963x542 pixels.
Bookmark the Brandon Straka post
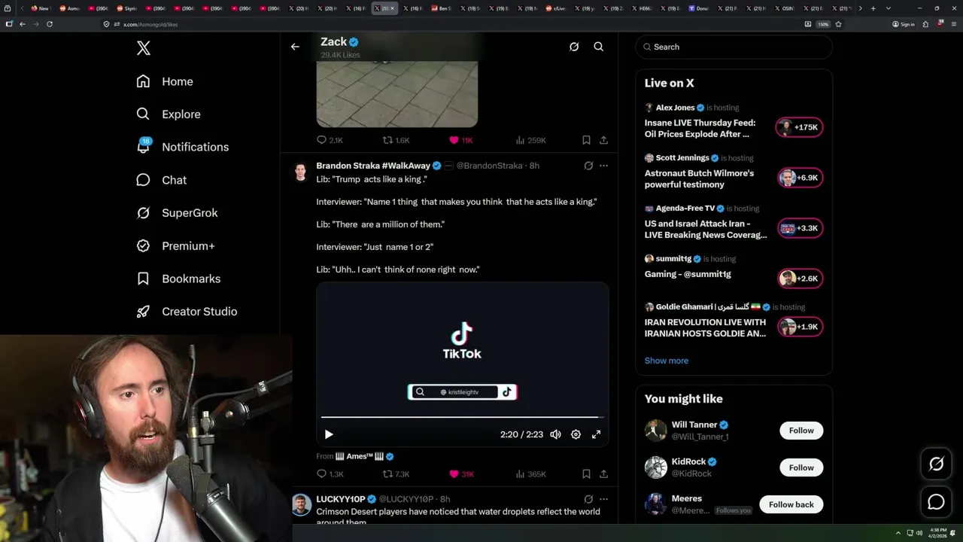[586, 474]
